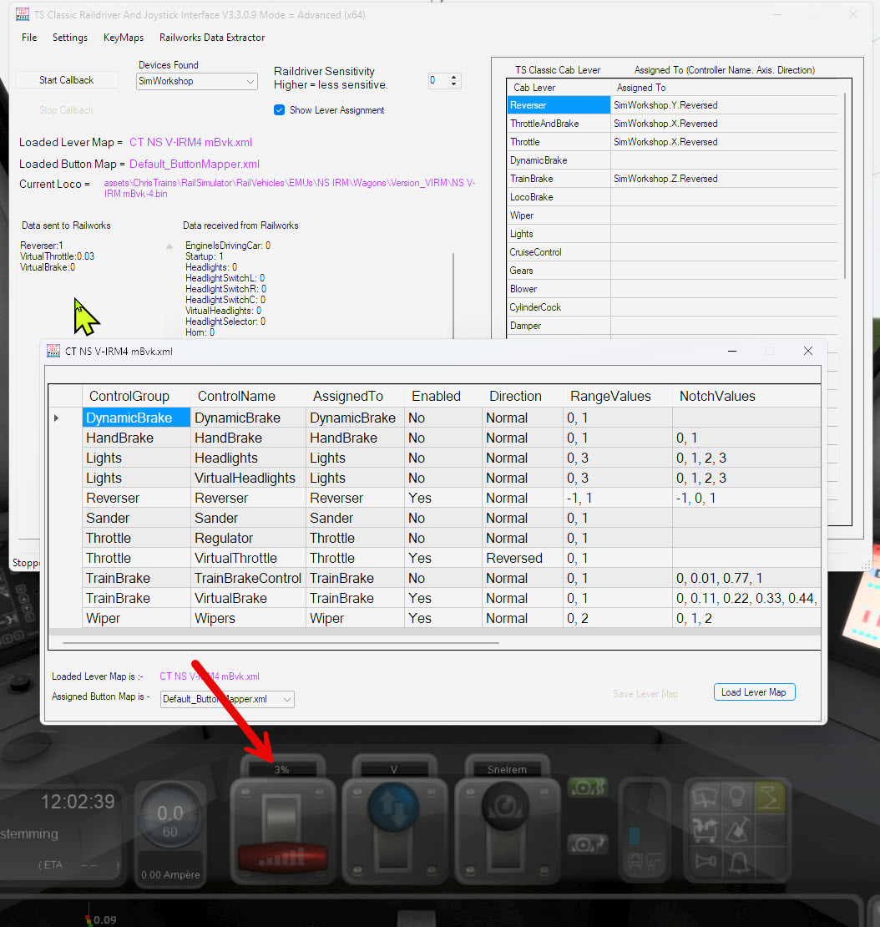Viewport: 880px width, 927px height.
Task: Click the green upper brake indicator icon
Action: (587, 788)
